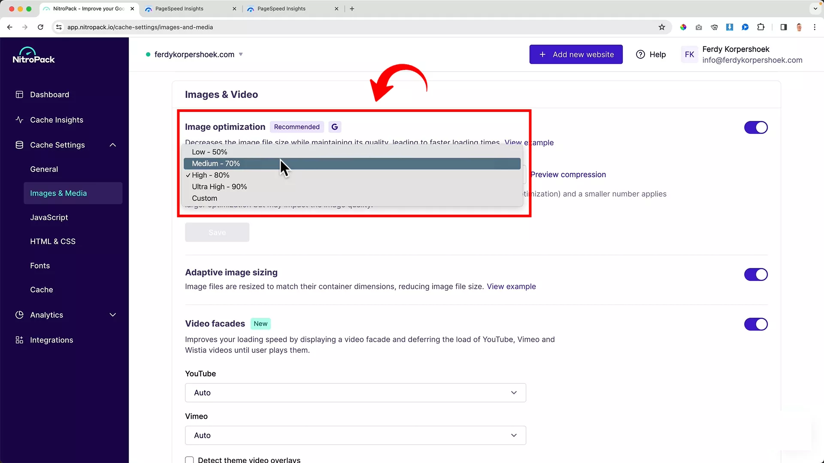Check the Detect theme video overlays box
This screenshot has height=463, width=824.
click(189, 460)
